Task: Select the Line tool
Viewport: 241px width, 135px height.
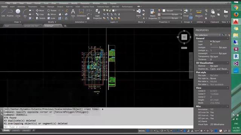Action: tap(3, 12)
